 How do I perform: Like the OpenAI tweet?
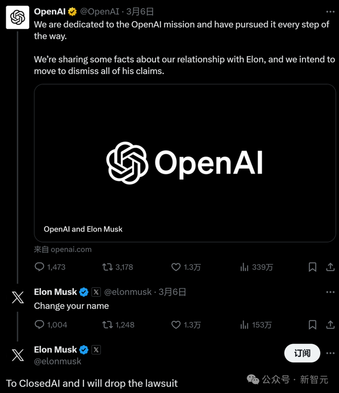point(176,267)
